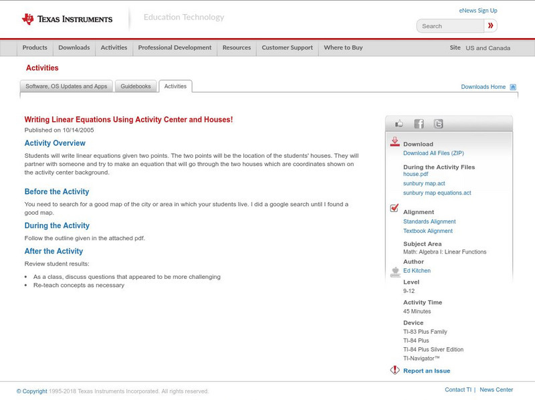Share the activity via Facebook icon
The height and width of the screenshot is (400, 535).
click(419, 124)
